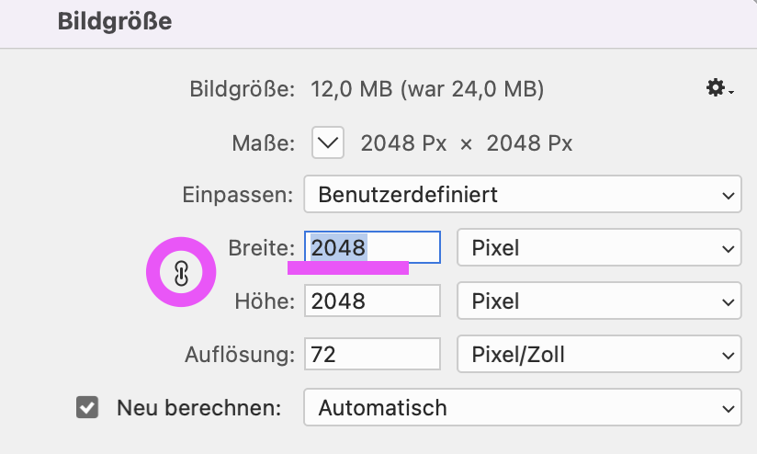Click the Höhe label
757x454 pixels.
pyautogui.click(x=265, y=301)
